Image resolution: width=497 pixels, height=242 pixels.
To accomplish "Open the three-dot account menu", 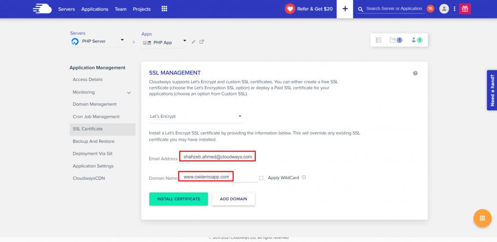I will pyautogui.click(x=455, y=9).
